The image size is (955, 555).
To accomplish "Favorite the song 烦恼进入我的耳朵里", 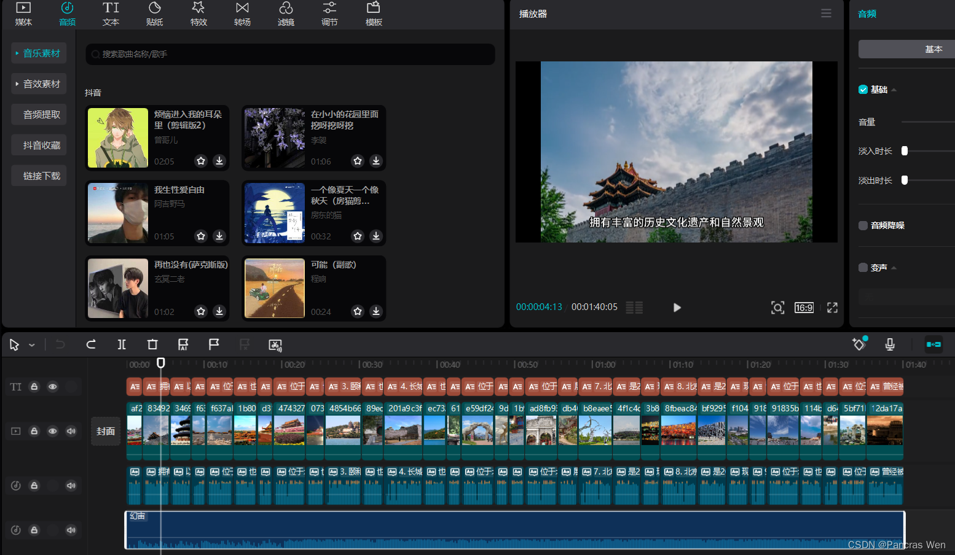I will pyautogui.click(x=201, y=161).
